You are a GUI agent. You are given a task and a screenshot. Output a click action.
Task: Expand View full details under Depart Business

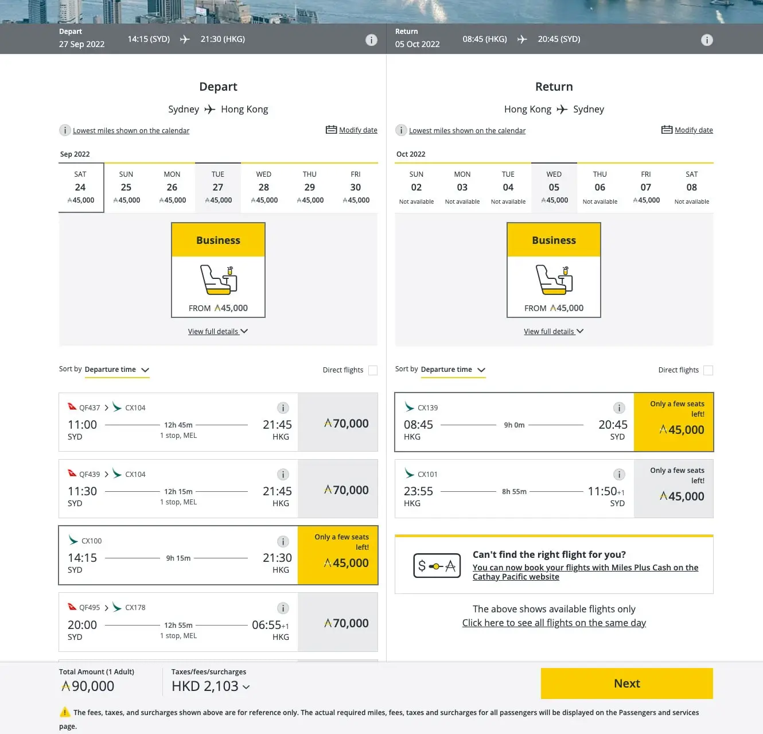click(218, 332)
